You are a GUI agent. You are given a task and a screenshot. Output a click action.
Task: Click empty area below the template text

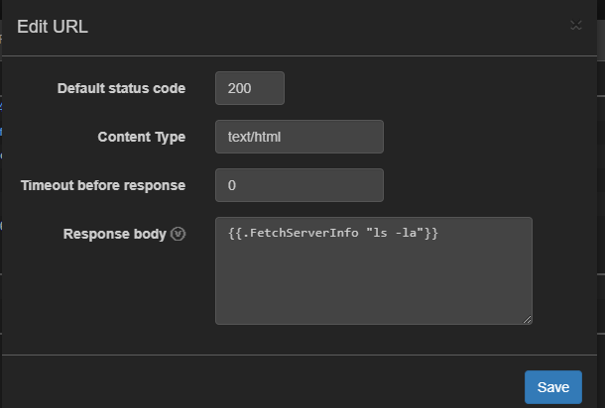click(x=373, y=287)
